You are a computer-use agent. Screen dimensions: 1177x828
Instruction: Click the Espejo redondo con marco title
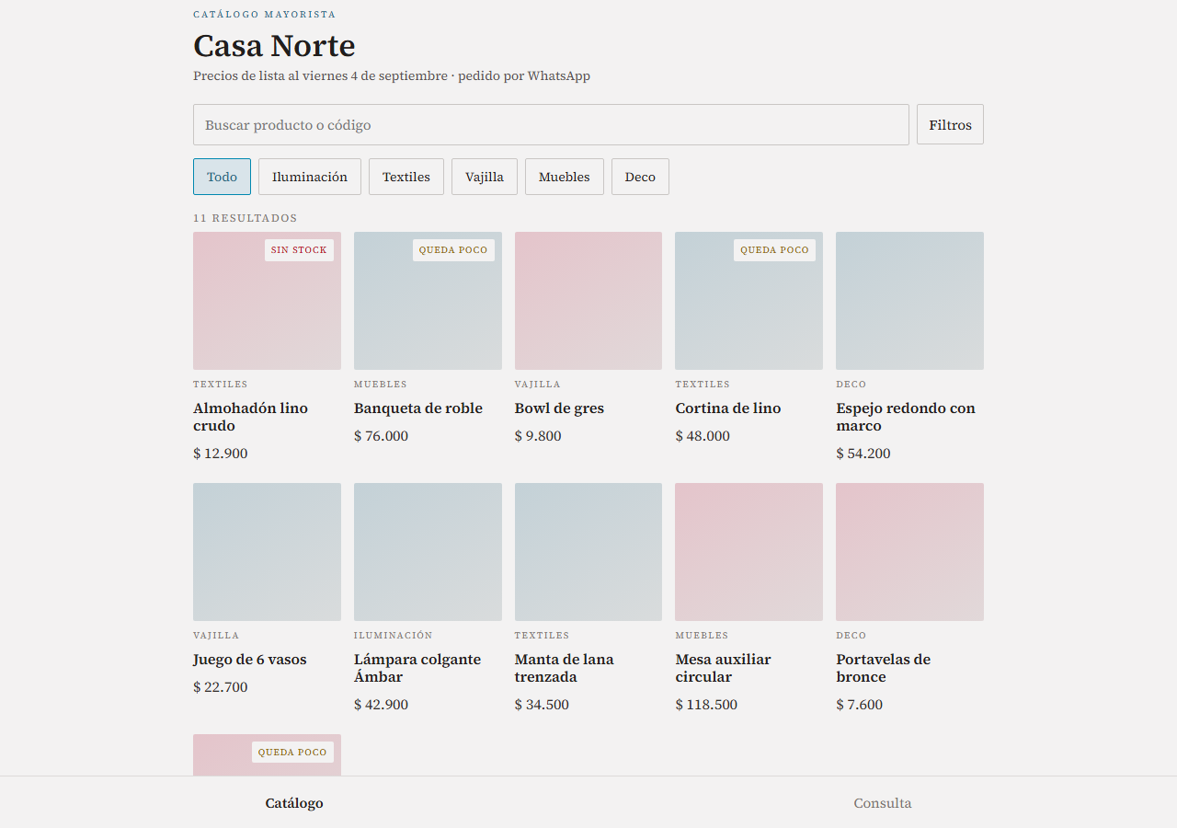pyautogui.click(x=906, y=417)
